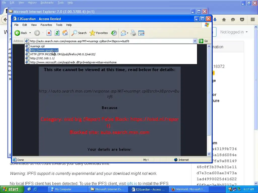Click Firefox page scrollbar down arrow
This screenshot has width=258, height=193.
256,183
